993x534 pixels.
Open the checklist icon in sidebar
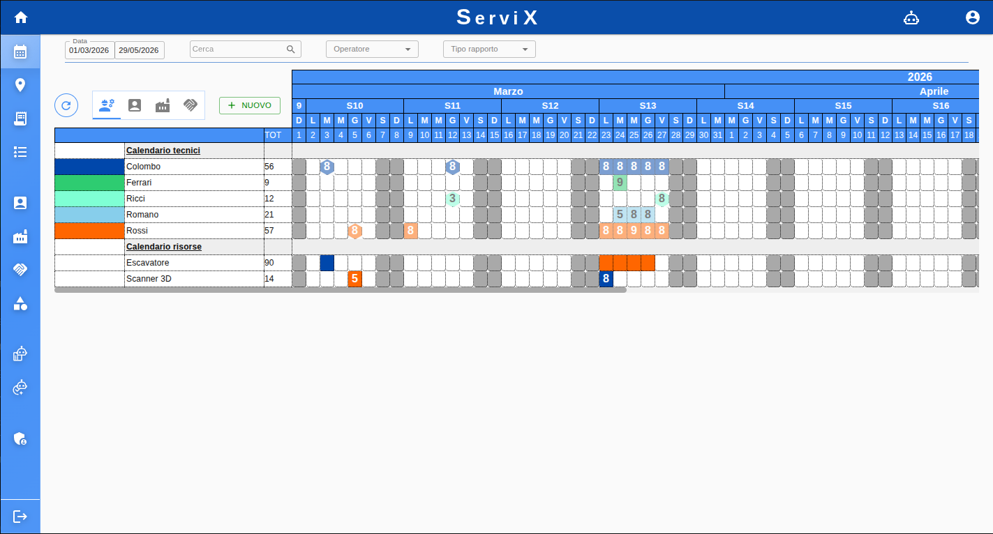point(20,152)
